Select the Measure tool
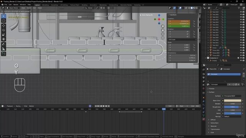This screenshot has height=138, width=246. [3, 49]
